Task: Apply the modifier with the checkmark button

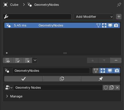Action: 24,79
